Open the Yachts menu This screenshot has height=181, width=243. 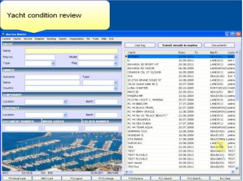(17, 39)
